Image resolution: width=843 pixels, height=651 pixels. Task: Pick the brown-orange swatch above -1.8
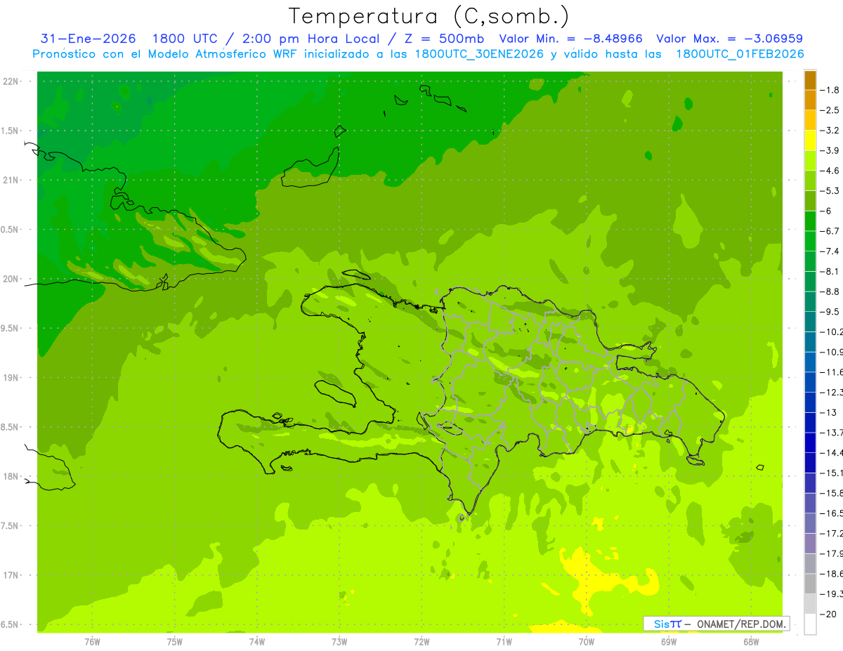coord(810,80)
